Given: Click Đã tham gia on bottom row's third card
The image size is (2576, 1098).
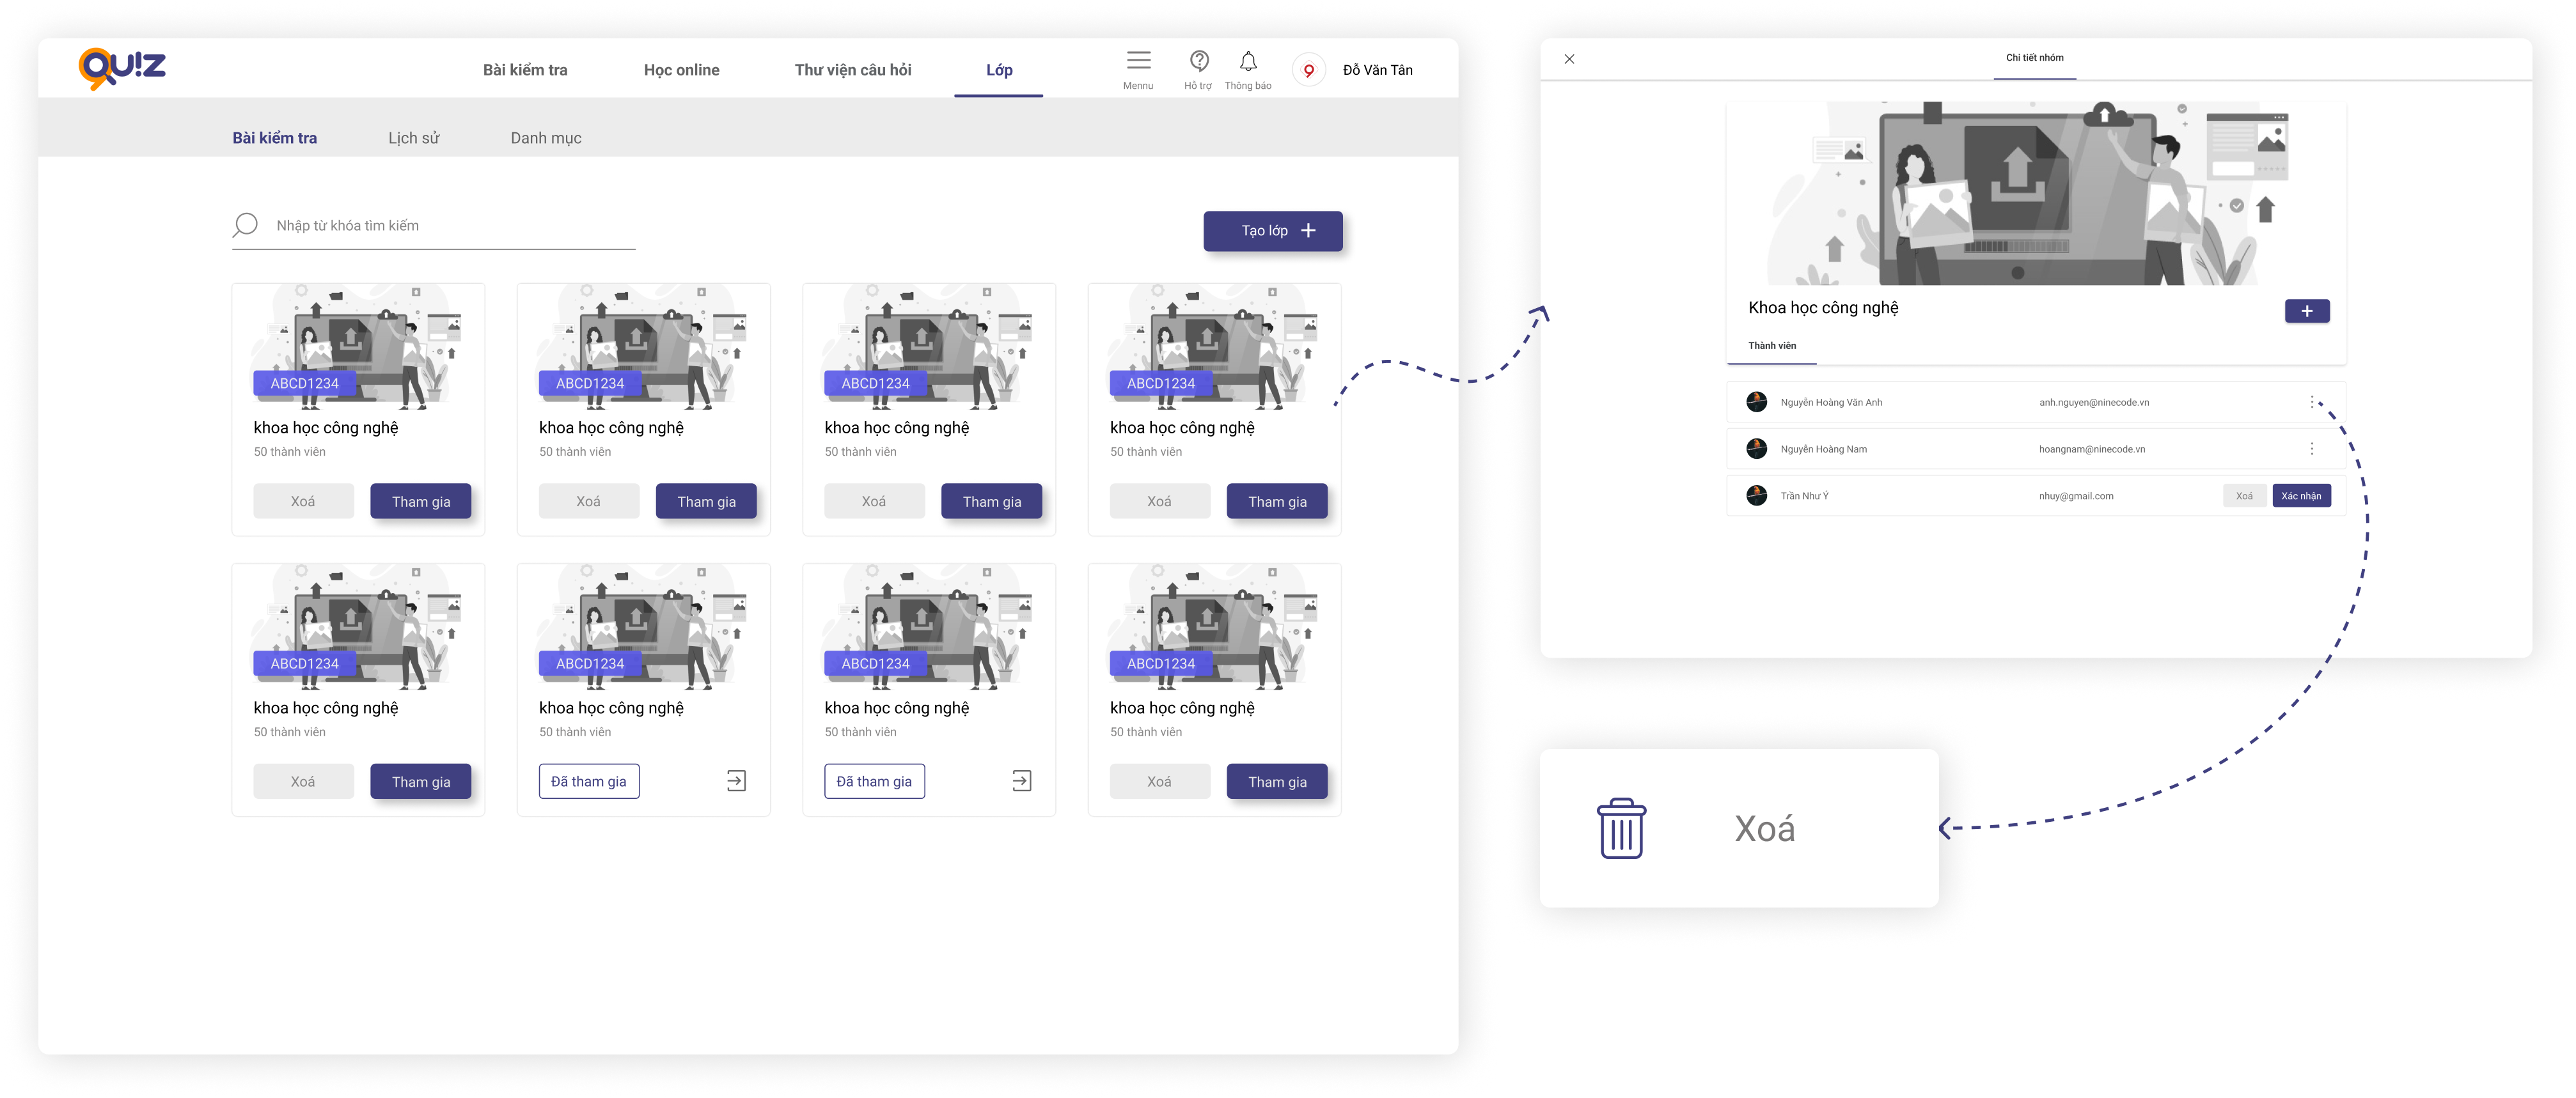Looking at the screenshot, I should [x=874, y=781].
